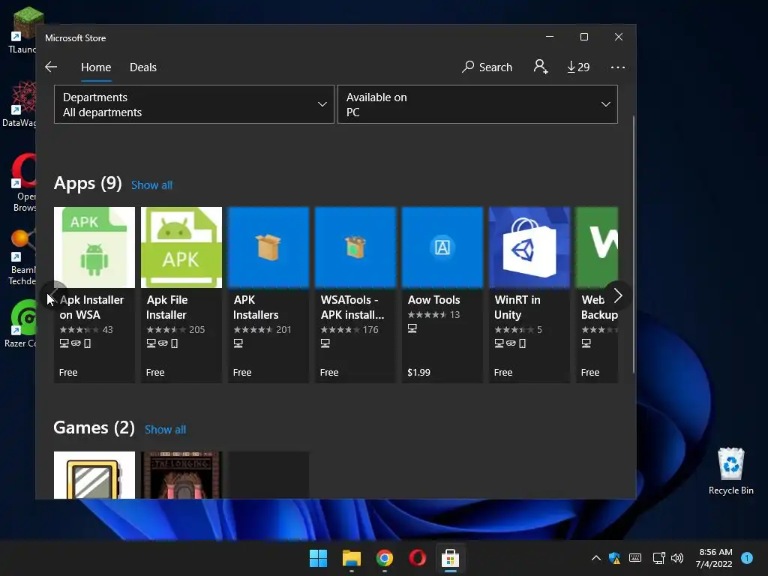Viewport: 768px width, 576px height.
Task: Select the WSATools app icon
Action: [x=355, y=247]
